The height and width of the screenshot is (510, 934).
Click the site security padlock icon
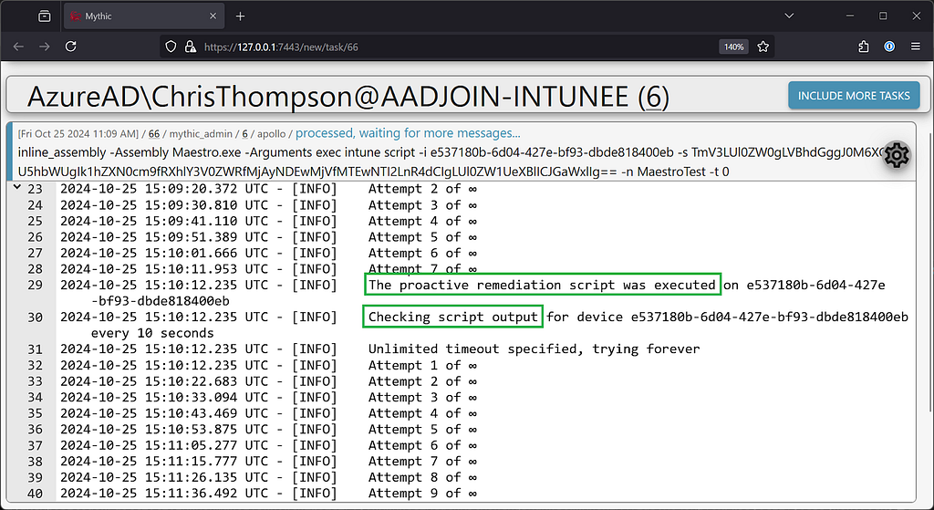pyautogui.click(x=191, y=47)
